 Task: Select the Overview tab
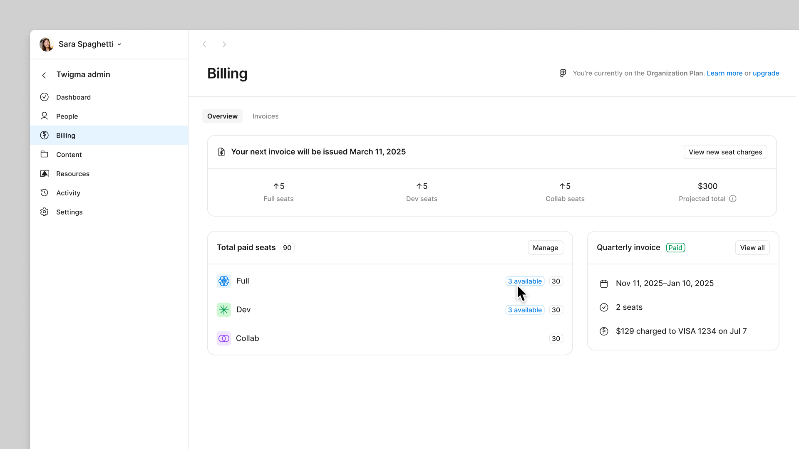pos(222,116)
